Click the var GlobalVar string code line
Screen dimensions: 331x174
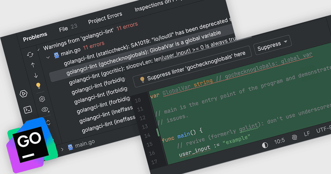tap(231, 75)
